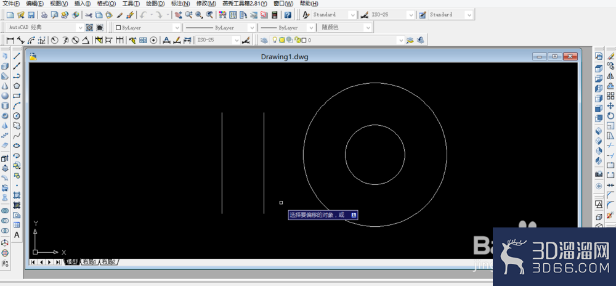Screen dimensions: 616x286
Task: Switch to the 布局2 layout tab
Action: (x=109, y=261)
